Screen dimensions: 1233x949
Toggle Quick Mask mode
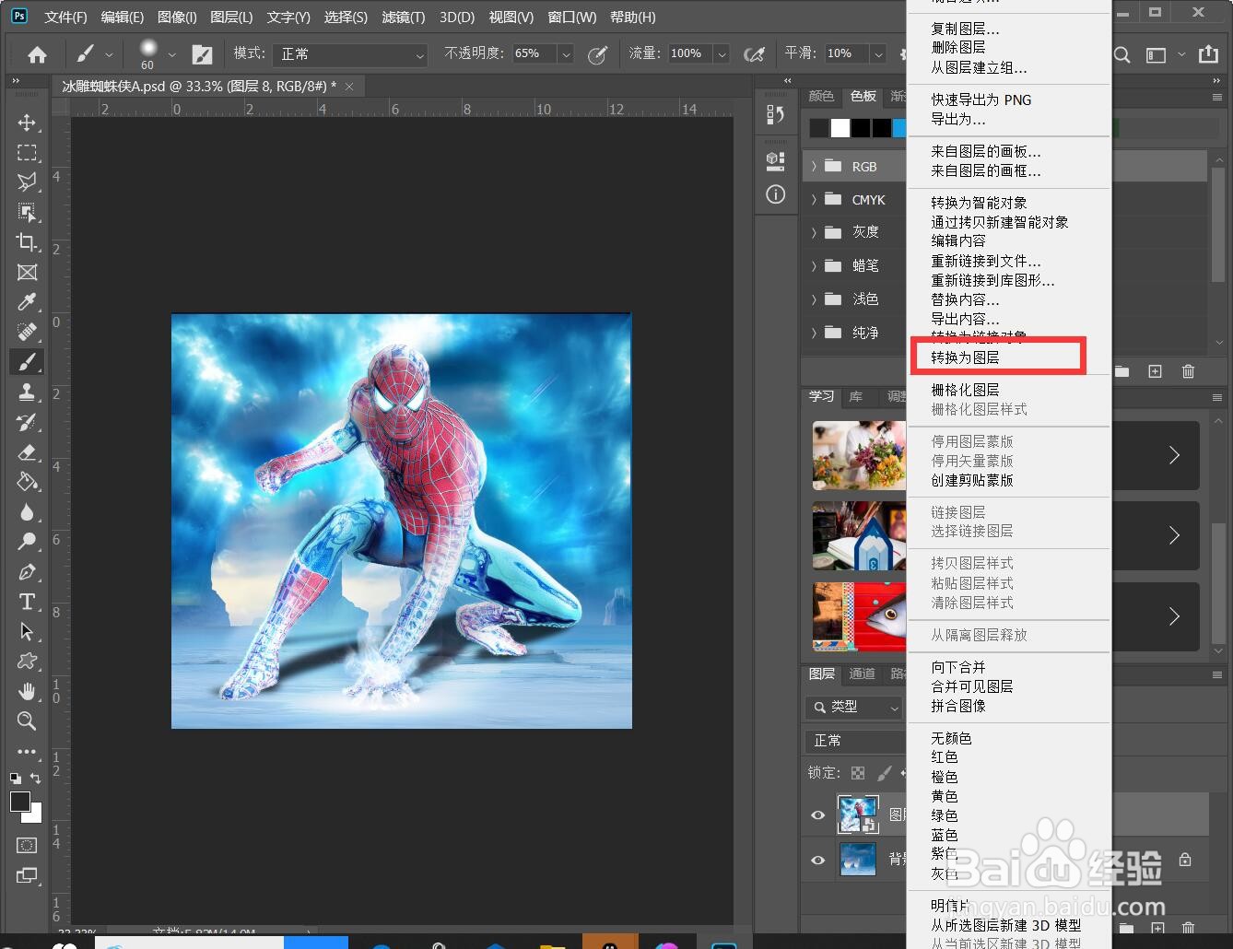[x=27, y=845]
